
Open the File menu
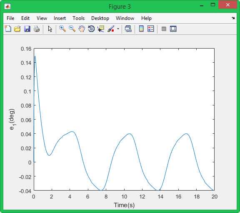pyautogui.click(x=10, y=18)
